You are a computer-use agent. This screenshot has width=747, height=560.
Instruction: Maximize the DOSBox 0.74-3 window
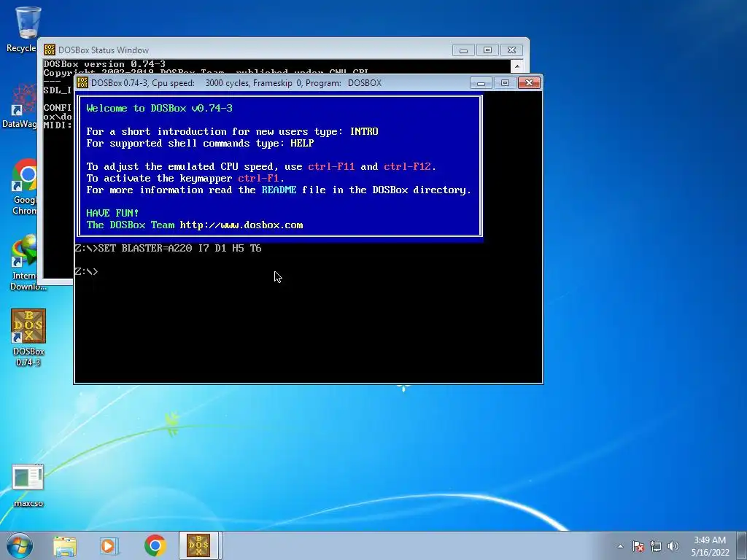[x=505, y=83]
